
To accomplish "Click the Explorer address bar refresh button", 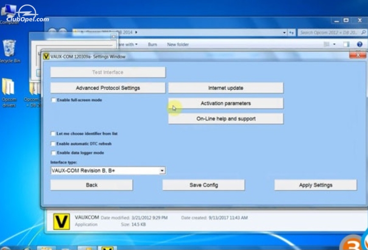I will click(292, 33).
